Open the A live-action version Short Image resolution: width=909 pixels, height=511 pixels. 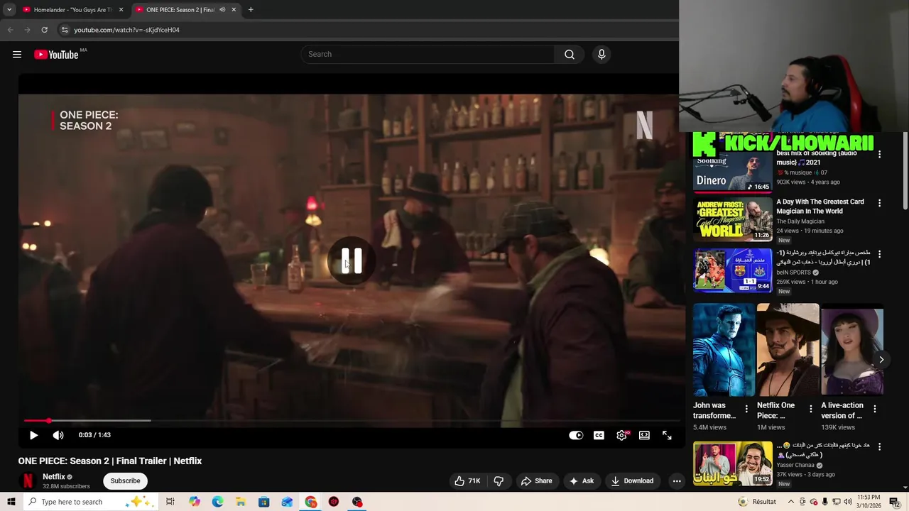(852, 350)
